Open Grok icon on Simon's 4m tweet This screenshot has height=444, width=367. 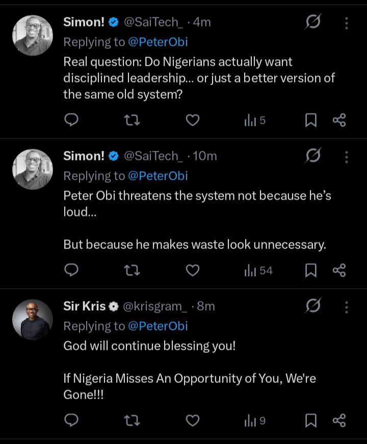point(313,22)
